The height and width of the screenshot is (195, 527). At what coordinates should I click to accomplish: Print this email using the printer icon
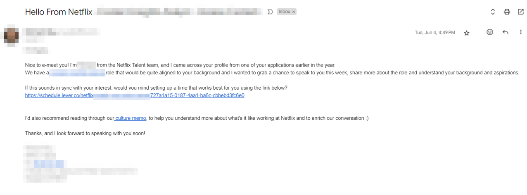coord(507,12)
